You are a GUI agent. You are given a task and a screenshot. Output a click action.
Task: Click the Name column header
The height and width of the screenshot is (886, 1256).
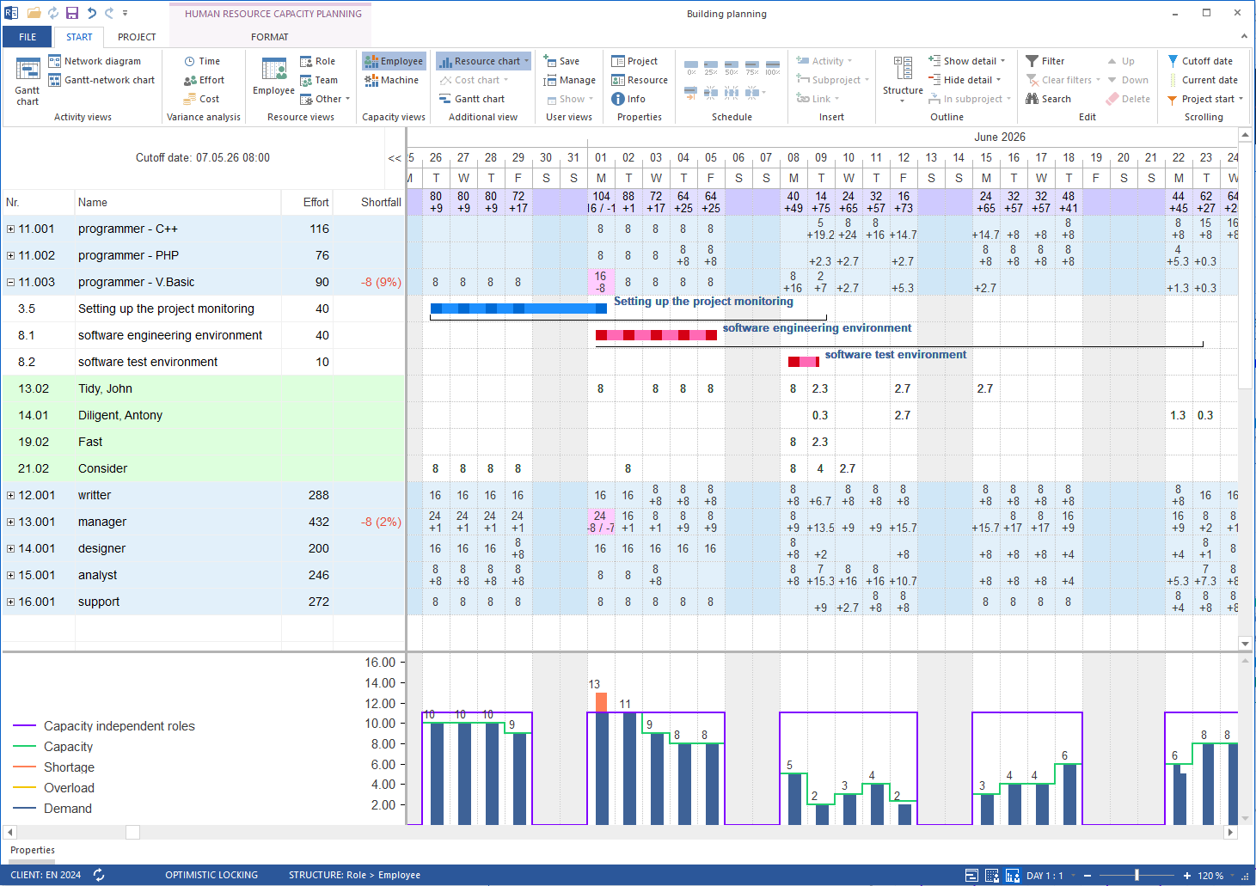coord(178,202)
